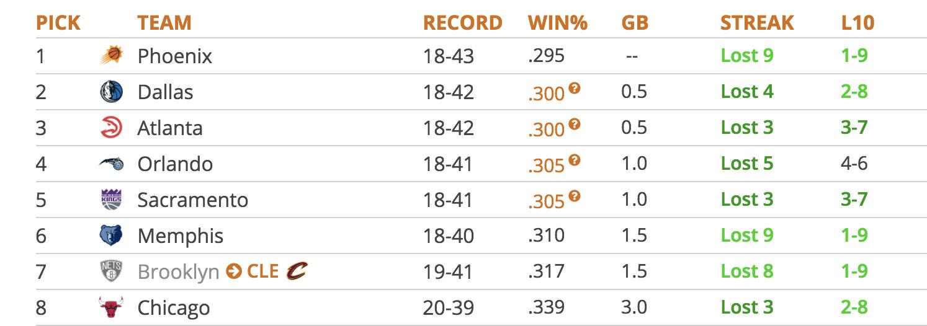Click the question mark icon next to Orlando win percentage
The width and height of the screenshot is (927, 326).
pyautogui.click(x=575, y=161)
